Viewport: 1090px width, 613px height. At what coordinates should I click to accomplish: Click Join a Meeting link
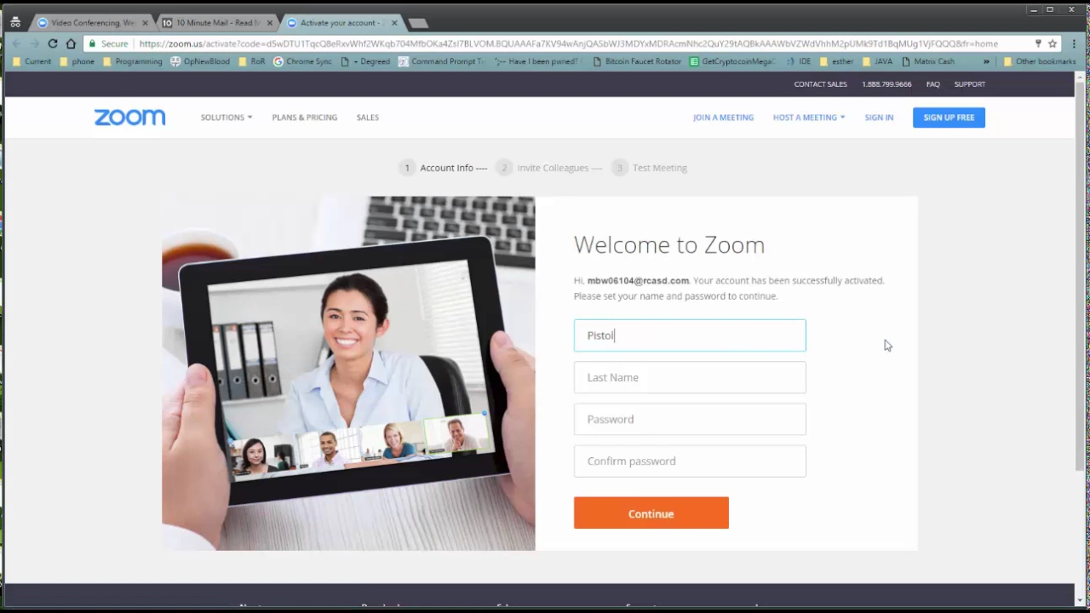coord(723,117)
